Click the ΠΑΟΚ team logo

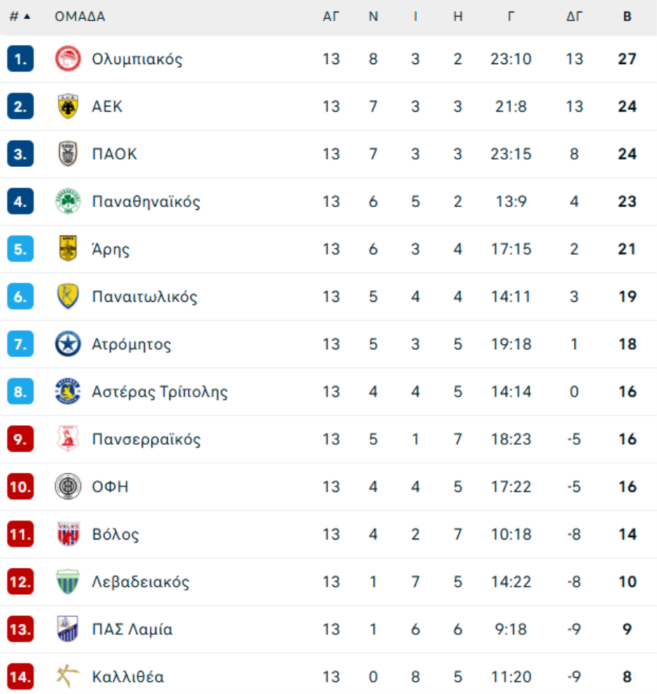click(68, 154)
